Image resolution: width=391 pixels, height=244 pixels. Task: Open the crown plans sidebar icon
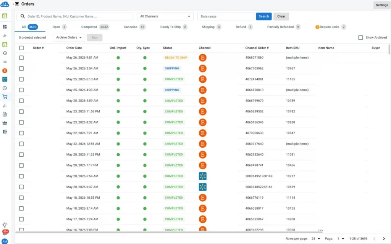[5, 123]
